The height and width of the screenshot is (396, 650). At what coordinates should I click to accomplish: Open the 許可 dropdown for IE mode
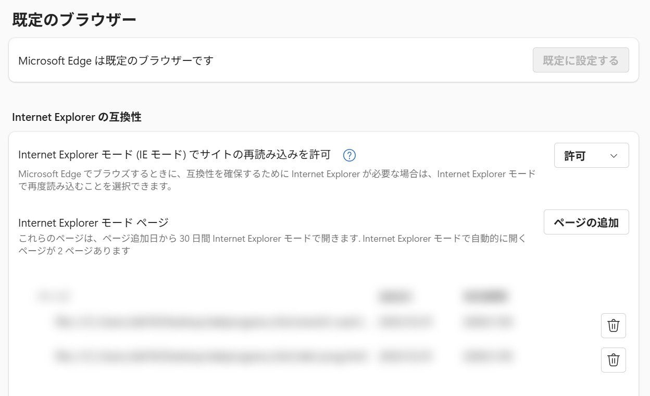coord(591,156)
